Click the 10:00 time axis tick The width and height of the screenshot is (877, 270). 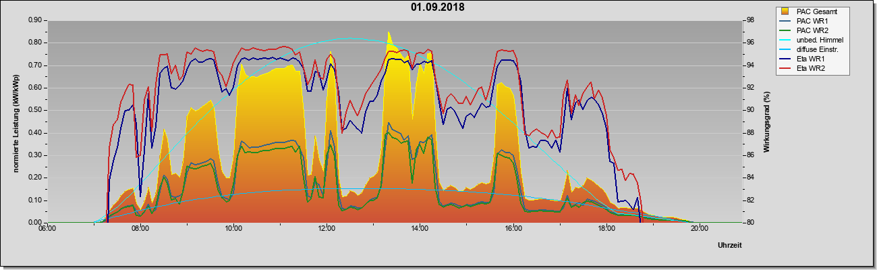point(233,228)
